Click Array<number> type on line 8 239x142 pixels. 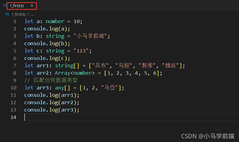click(75, 73)
